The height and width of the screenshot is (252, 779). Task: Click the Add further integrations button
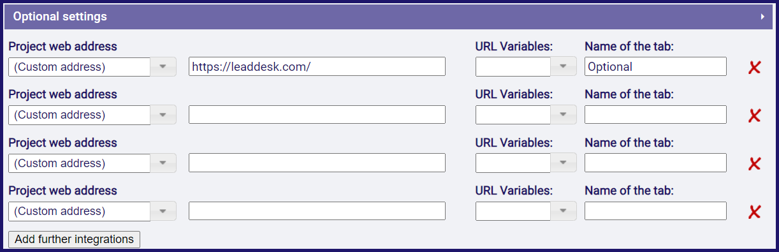(75, 239)
